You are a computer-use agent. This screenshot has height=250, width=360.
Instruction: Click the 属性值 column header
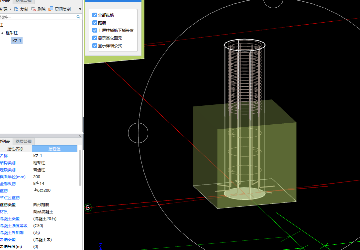[x=54, y=149]
